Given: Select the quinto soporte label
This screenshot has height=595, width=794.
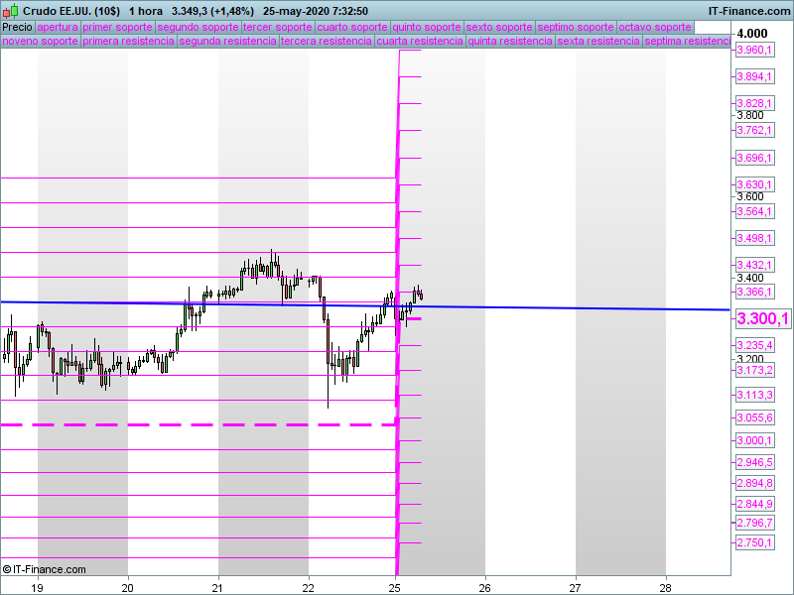Looking at the screenshot, I should pos(427,28).
